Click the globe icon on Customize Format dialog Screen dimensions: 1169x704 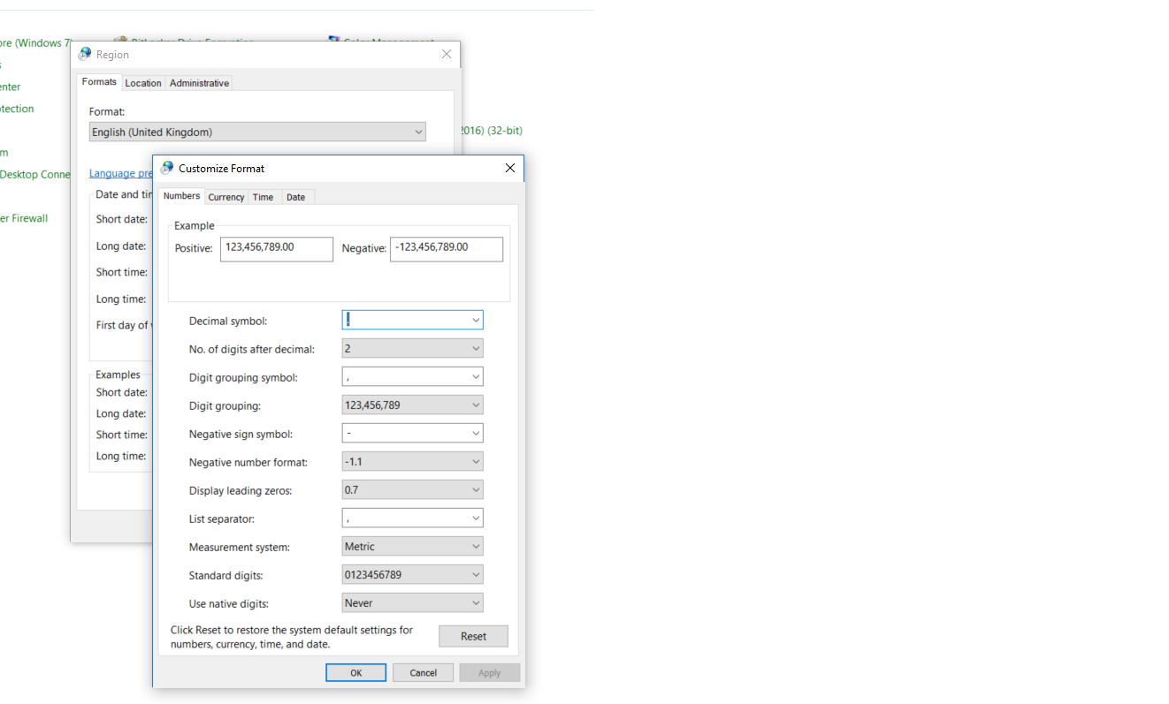pyautogui.click(x=166, y=167)
